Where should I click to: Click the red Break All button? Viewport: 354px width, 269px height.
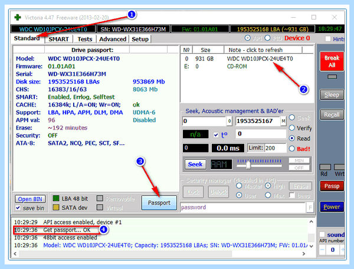coord(332,61)
